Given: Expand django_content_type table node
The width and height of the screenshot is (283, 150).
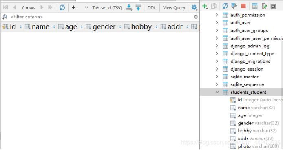Looking at the screenshot, I should click(x=217, y=54).
